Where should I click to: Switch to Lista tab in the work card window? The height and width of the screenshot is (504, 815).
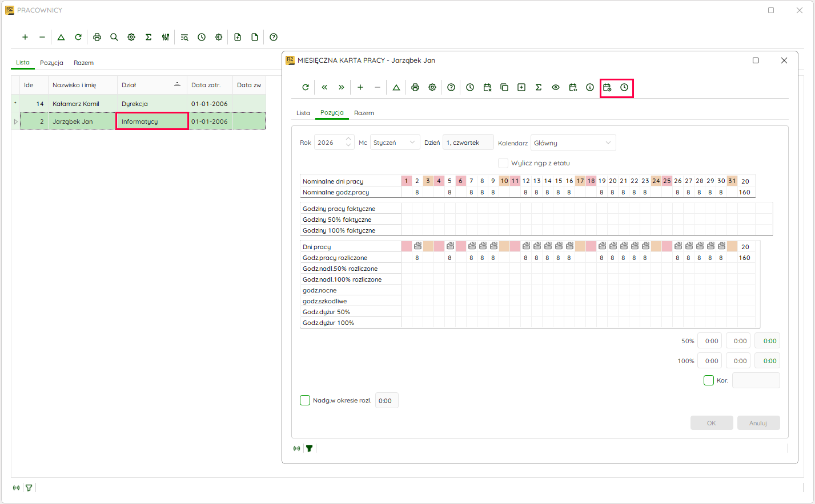pos(303,113)
